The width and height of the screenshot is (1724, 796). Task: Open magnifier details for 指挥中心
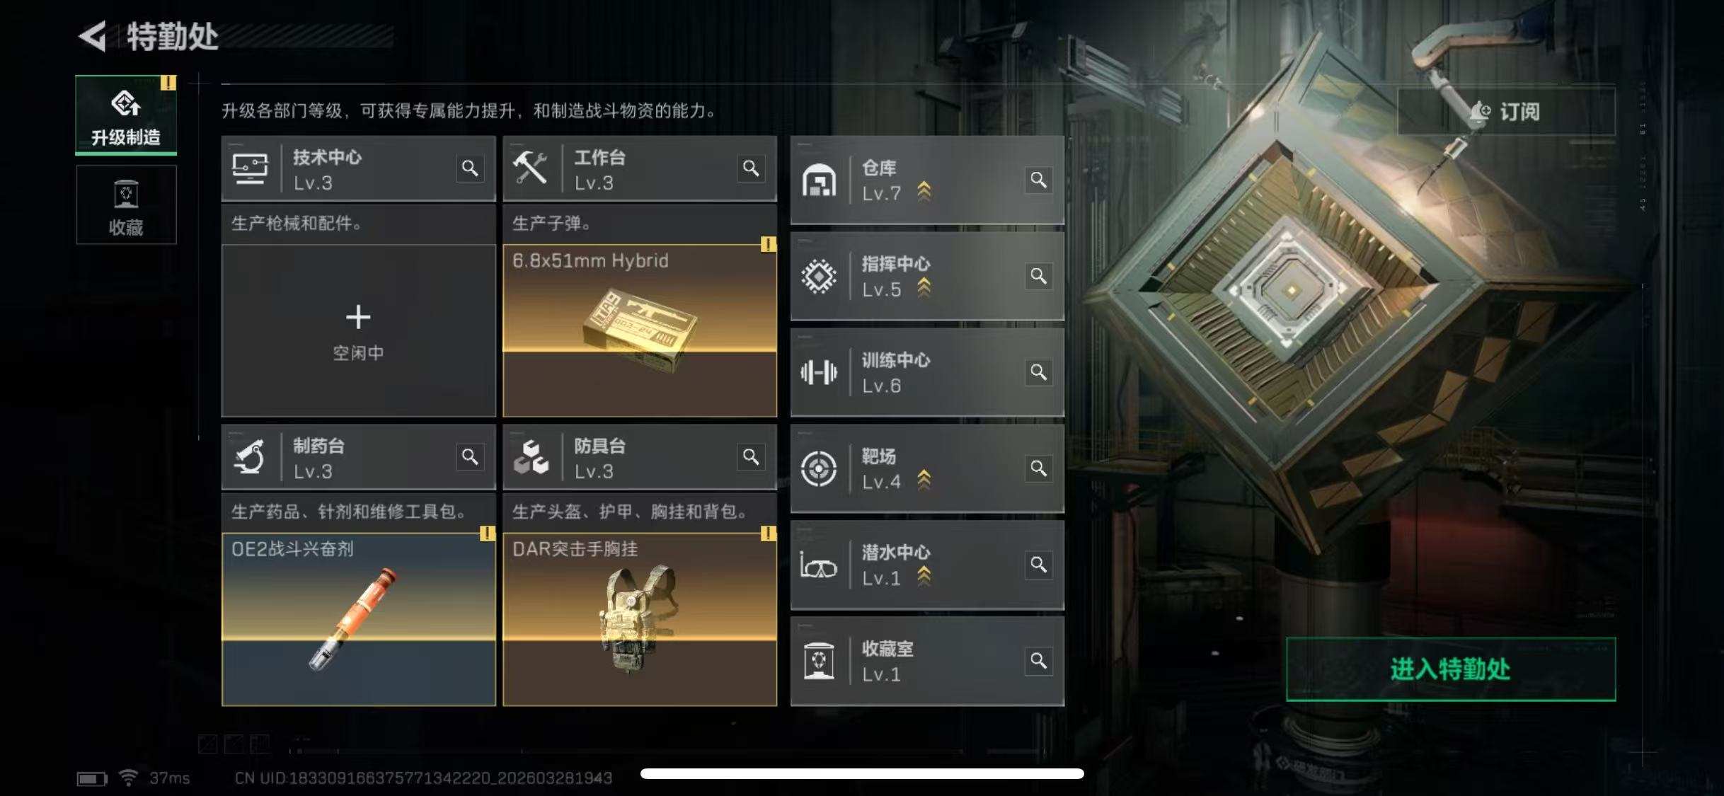point(1038,276)
